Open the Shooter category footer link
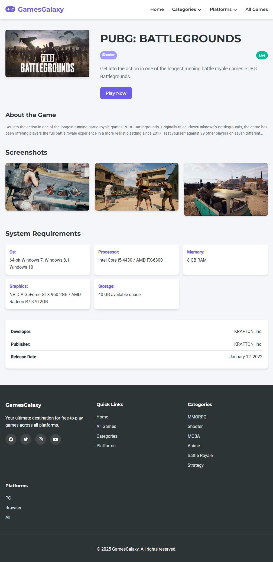Screen dimensions: 273x562 click(195, 426)
